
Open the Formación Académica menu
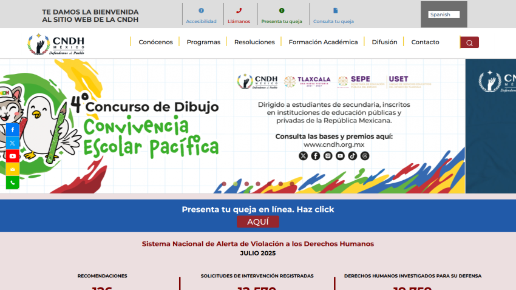coord(323,42)
